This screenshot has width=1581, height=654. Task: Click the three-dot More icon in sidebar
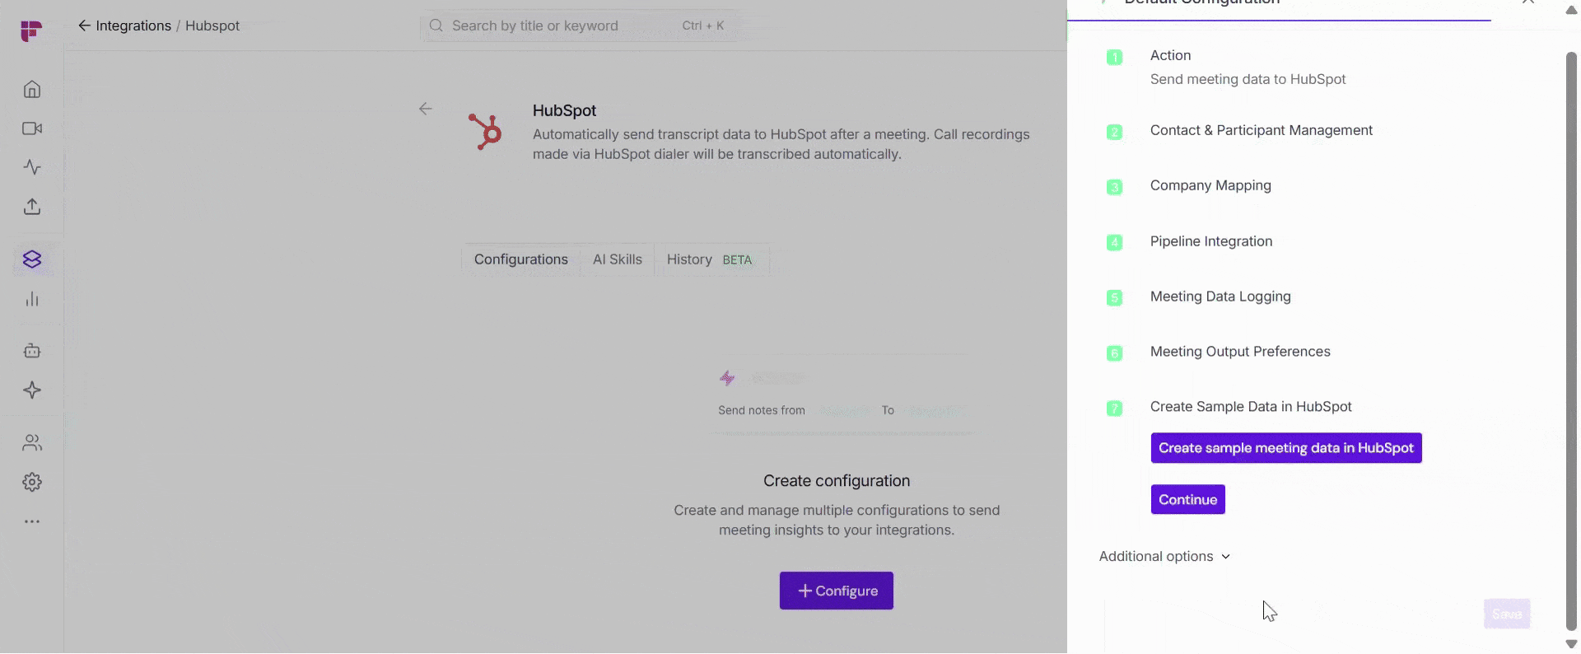click(32, 521)
